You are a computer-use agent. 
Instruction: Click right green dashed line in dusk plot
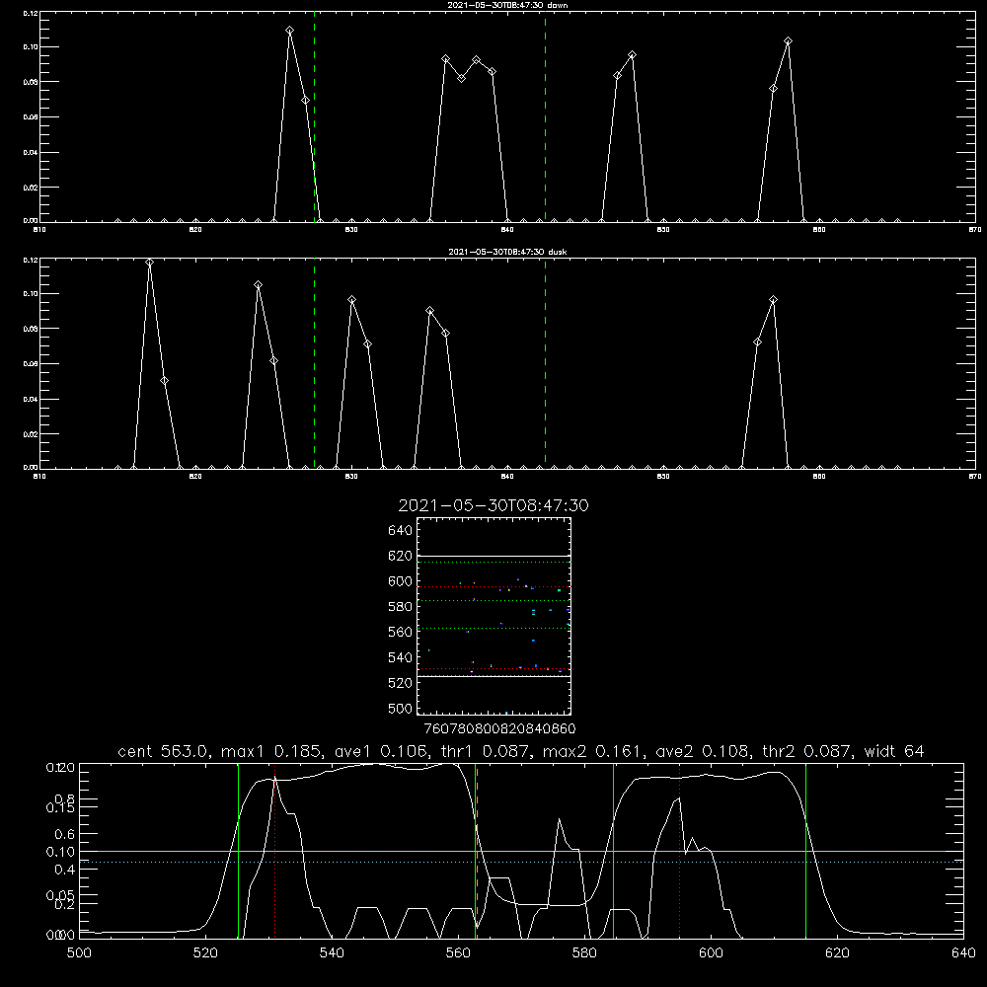coord(545,363)
